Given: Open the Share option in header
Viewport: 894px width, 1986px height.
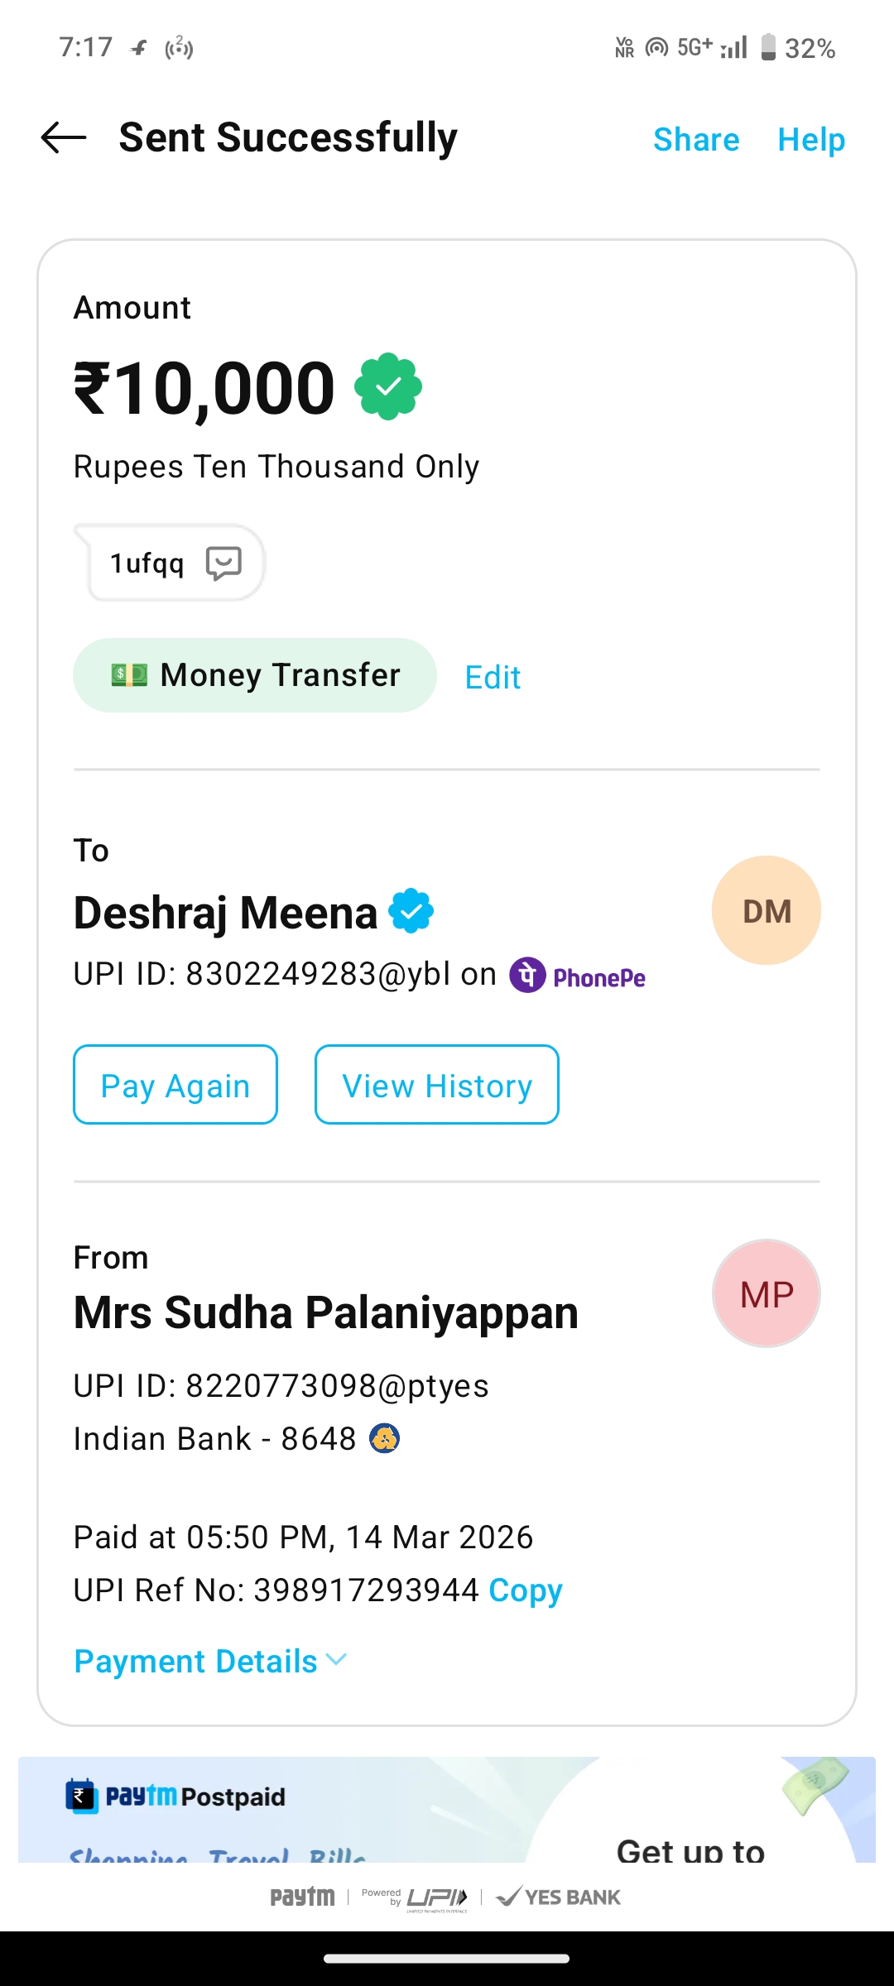Looking at the screenshot, I should (696, 140).
